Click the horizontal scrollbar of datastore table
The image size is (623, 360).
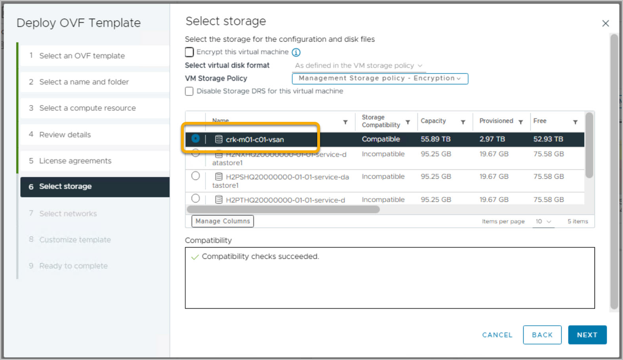click(x=283, y=209)
